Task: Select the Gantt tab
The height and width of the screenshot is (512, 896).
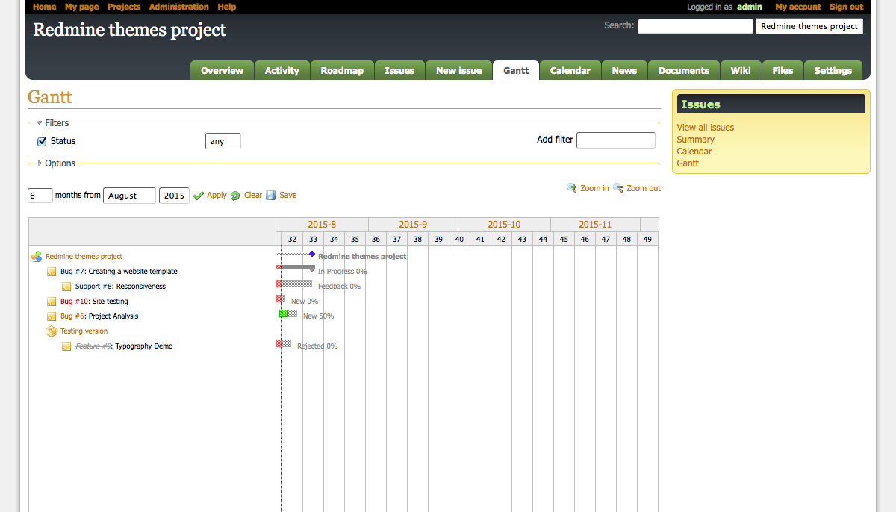Action: (x=516, y=71)
